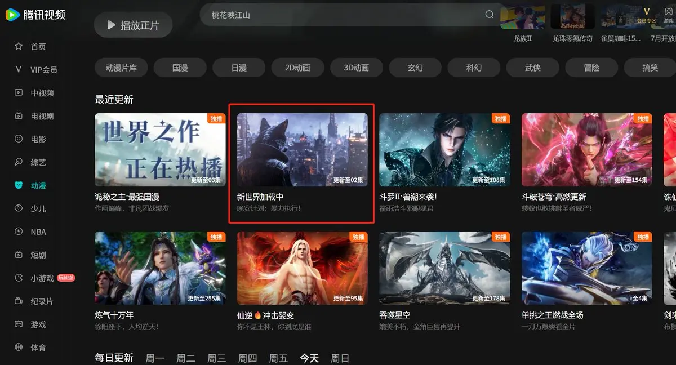Click the 首页 star icon in sidebar

pyautogui.click(x=19, y=46)
